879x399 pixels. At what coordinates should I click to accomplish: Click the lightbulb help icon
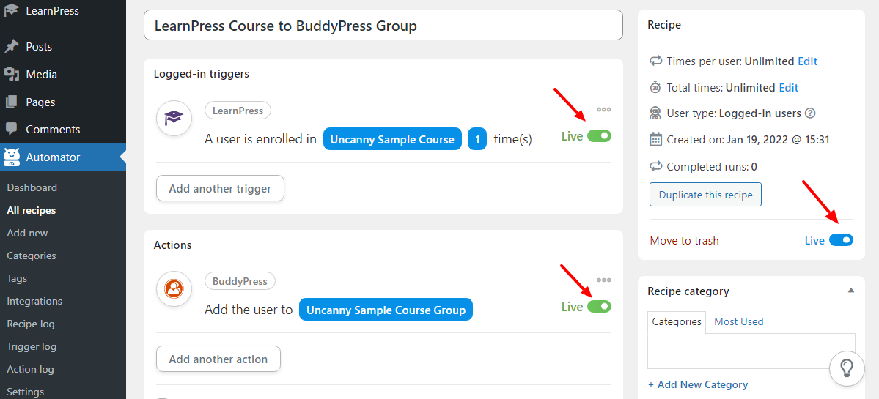tap(847, 368)
